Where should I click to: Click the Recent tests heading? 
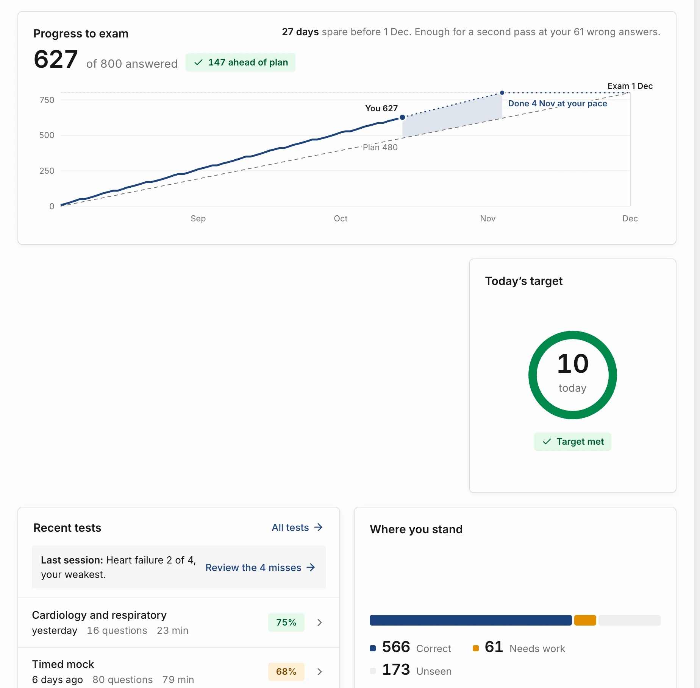(67, 528)
